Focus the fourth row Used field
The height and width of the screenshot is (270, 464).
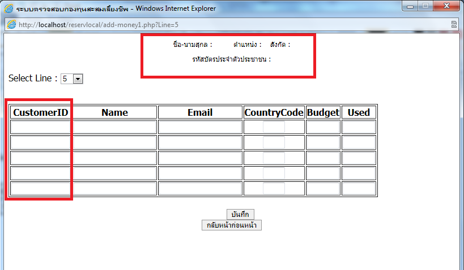pyautogui.click(x=359, y=173)
